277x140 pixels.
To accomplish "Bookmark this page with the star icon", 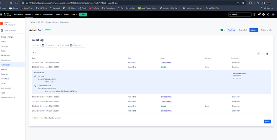I will [x=243, y=3].
